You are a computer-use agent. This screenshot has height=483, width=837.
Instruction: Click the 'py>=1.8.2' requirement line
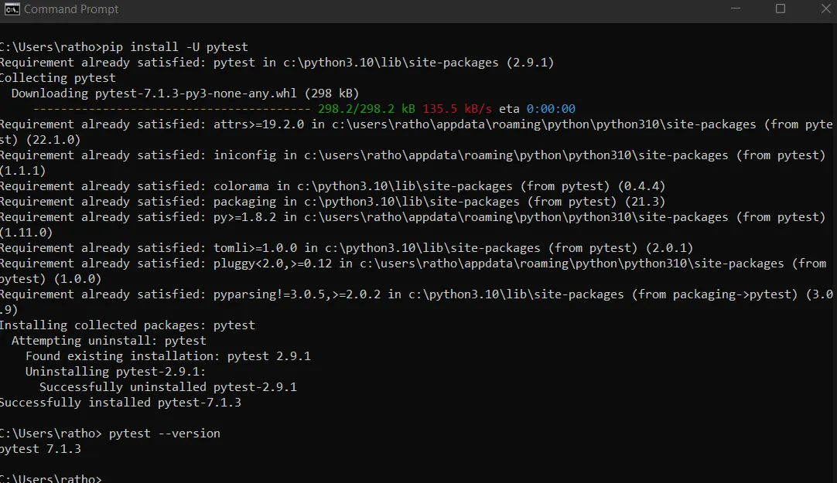(412, 224)
